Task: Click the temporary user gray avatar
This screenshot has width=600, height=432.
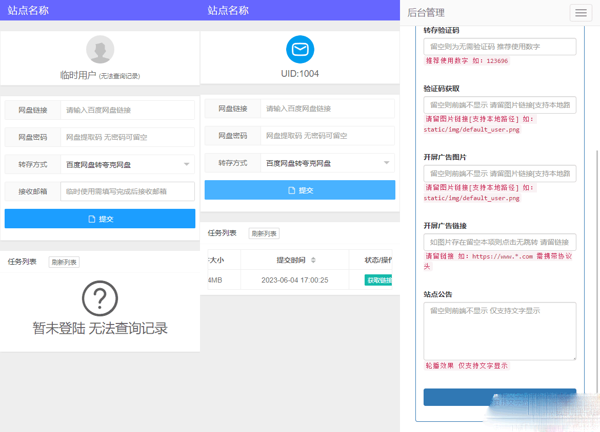Action: 100,50
